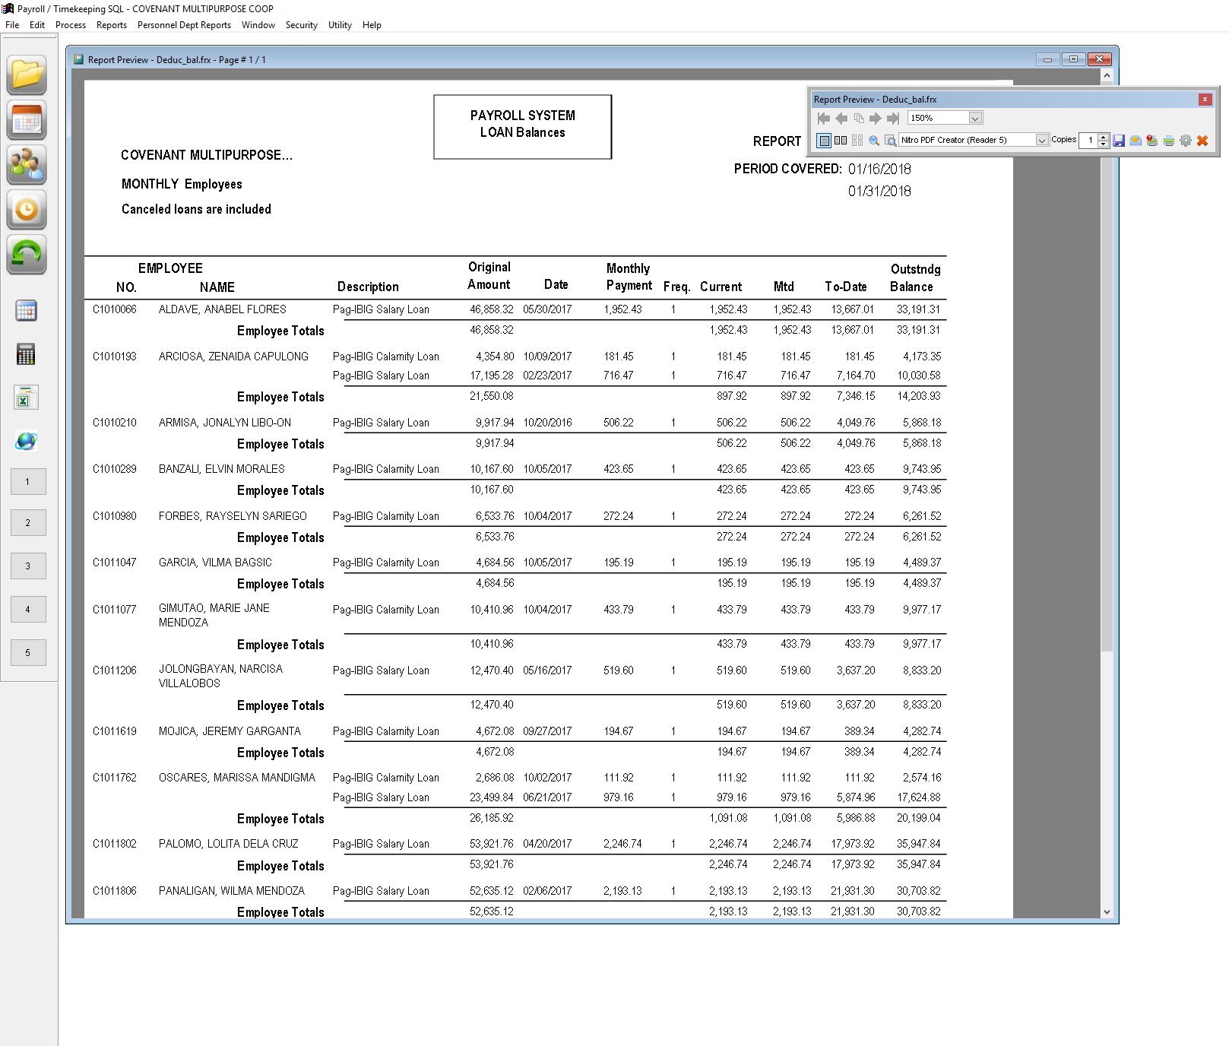Decrease the Copies count with down arrow
Image resolution: width=1229 pixels, height=1046 pixels.
click(x=1104, y=144)
